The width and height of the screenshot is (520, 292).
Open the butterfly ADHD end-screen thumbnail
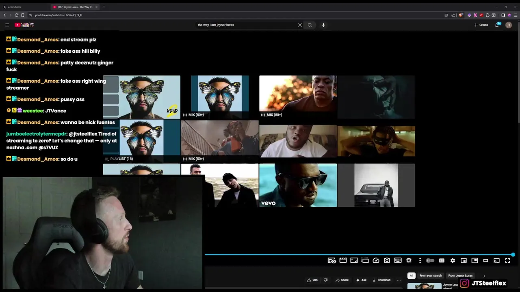[x=141, y=97]
